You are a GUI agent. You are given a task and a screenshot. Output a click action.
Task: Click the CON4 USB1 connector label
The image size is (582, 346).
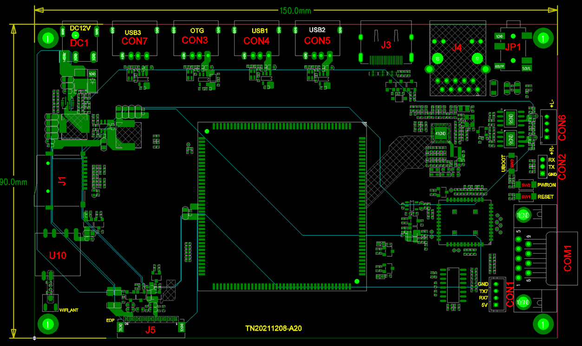(x=256, y=41)
